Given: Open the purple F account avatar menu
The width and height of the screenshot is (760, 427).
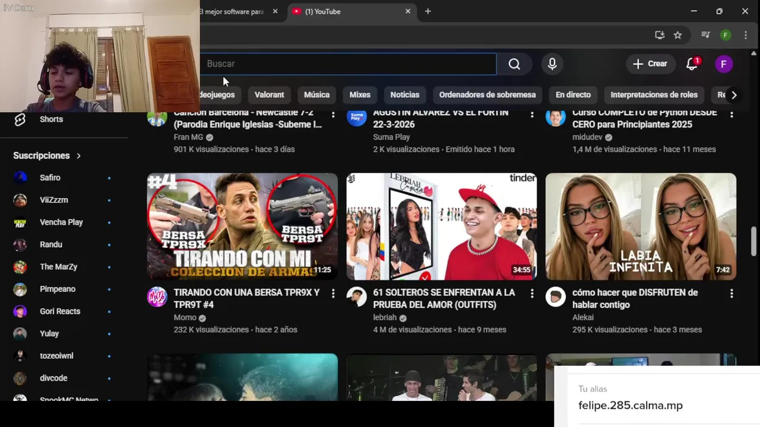Looking at the screenshot, I should coord(723,64).
